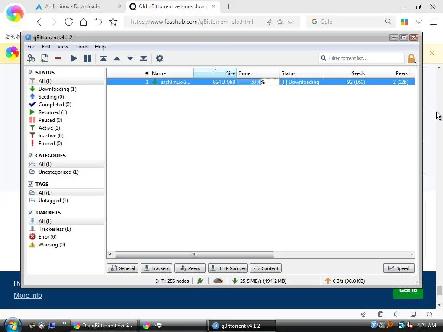Select Resumed (1) status filter
Viewport: 443px width, 332px height.
52,112
